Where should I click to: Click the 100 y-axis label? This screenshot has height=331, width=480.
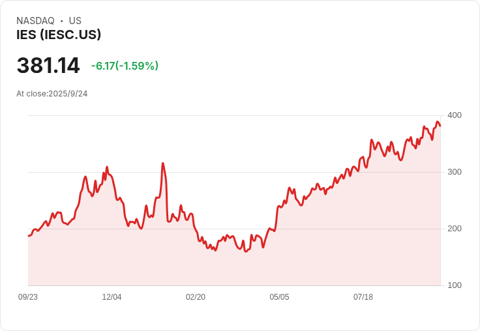(x=455, y=285)
